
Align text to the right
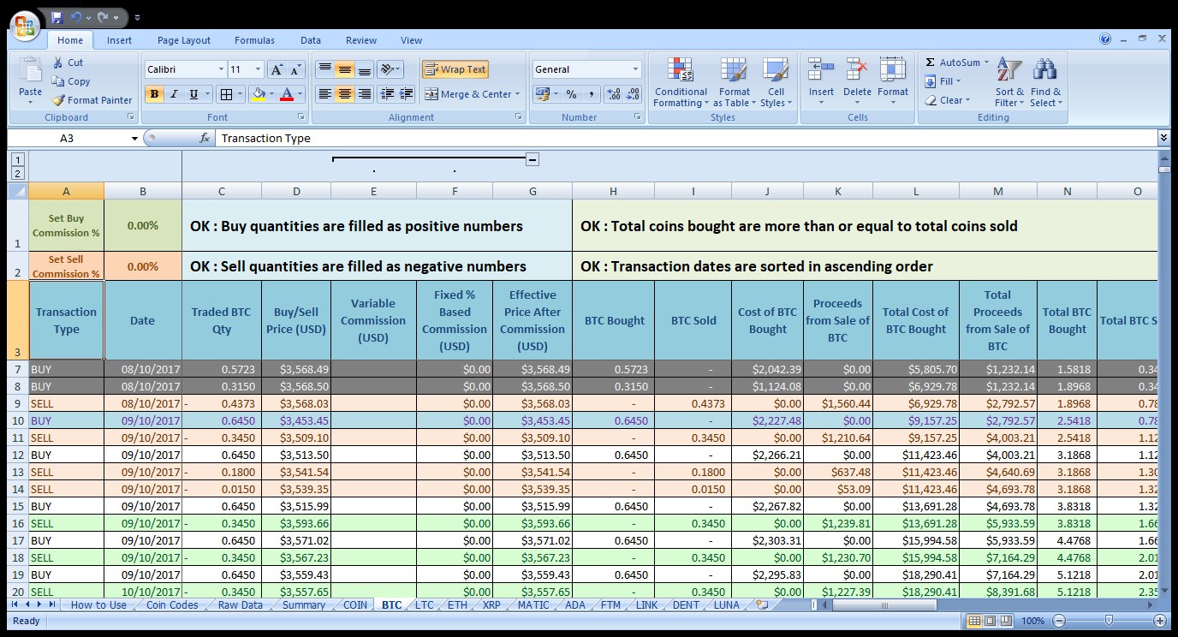point(365,94)
